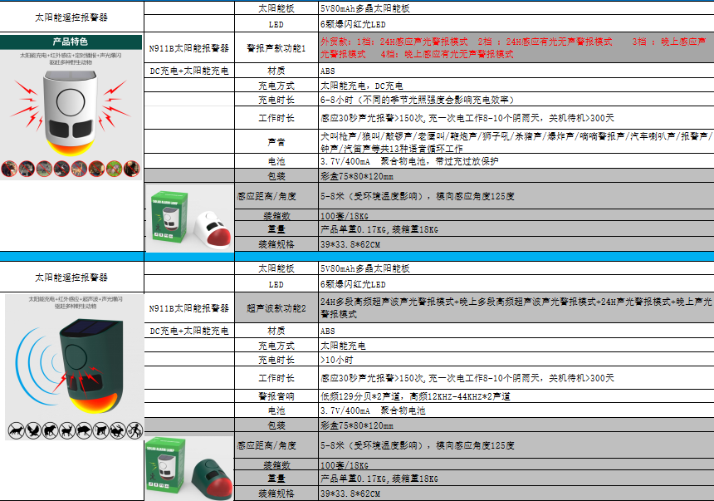This screenshot has height=501, width=714.
Task: Select the red alarm mode description text
Action: (x=515, y=47)
